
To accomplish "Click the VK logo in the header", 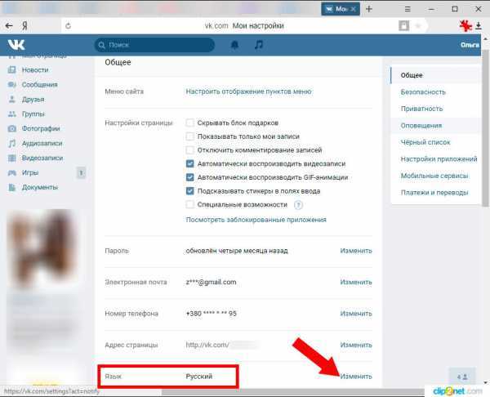I will [x=16, y=45].
